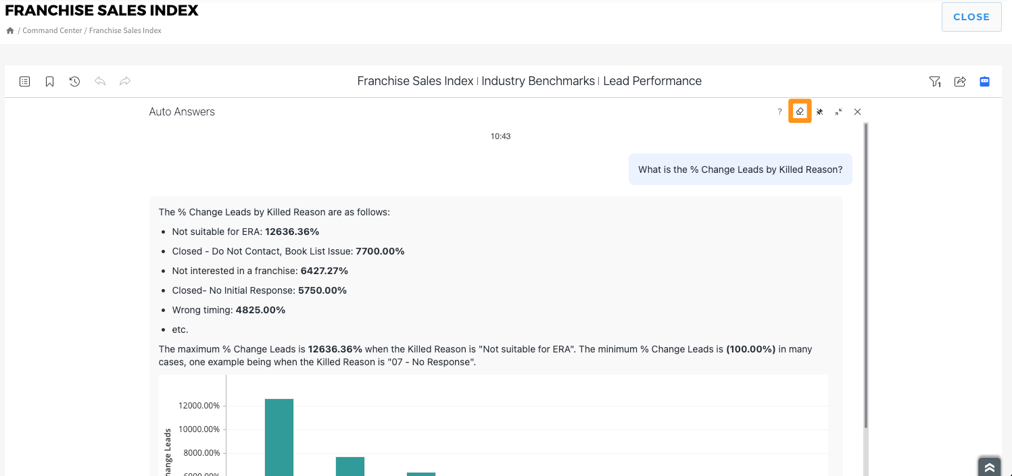Click the undo arrow in the toolbar

[100, 82]
